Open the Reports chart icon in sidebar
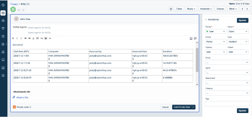 click(x=3, y=68)
